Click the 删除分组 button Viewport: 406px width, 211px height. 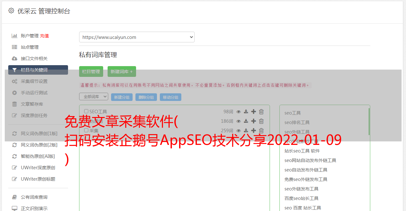click(x=146, y=97)
